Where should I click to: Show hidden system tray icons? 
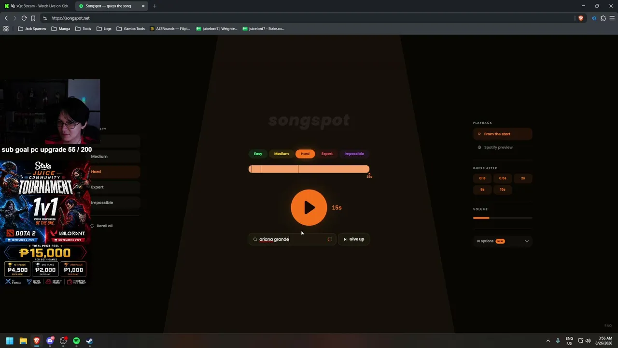pyautogui.click(x=548, y=341)
